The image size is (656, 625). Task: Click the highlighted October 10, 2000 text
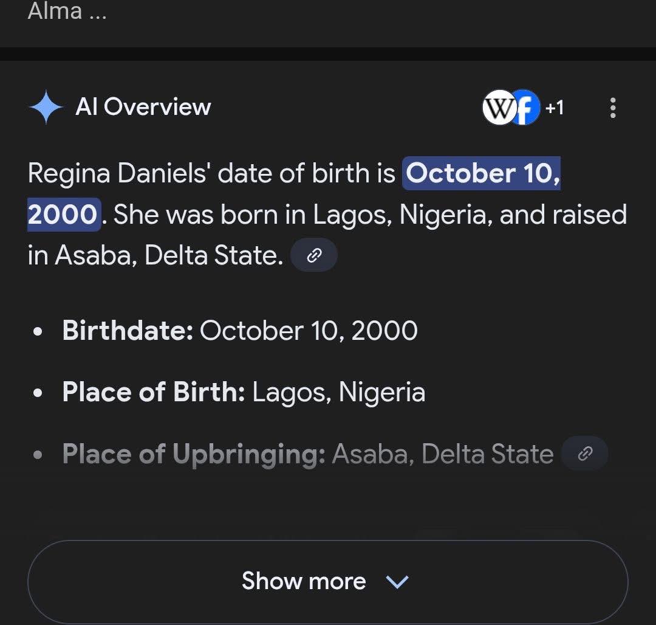[482, 173]
